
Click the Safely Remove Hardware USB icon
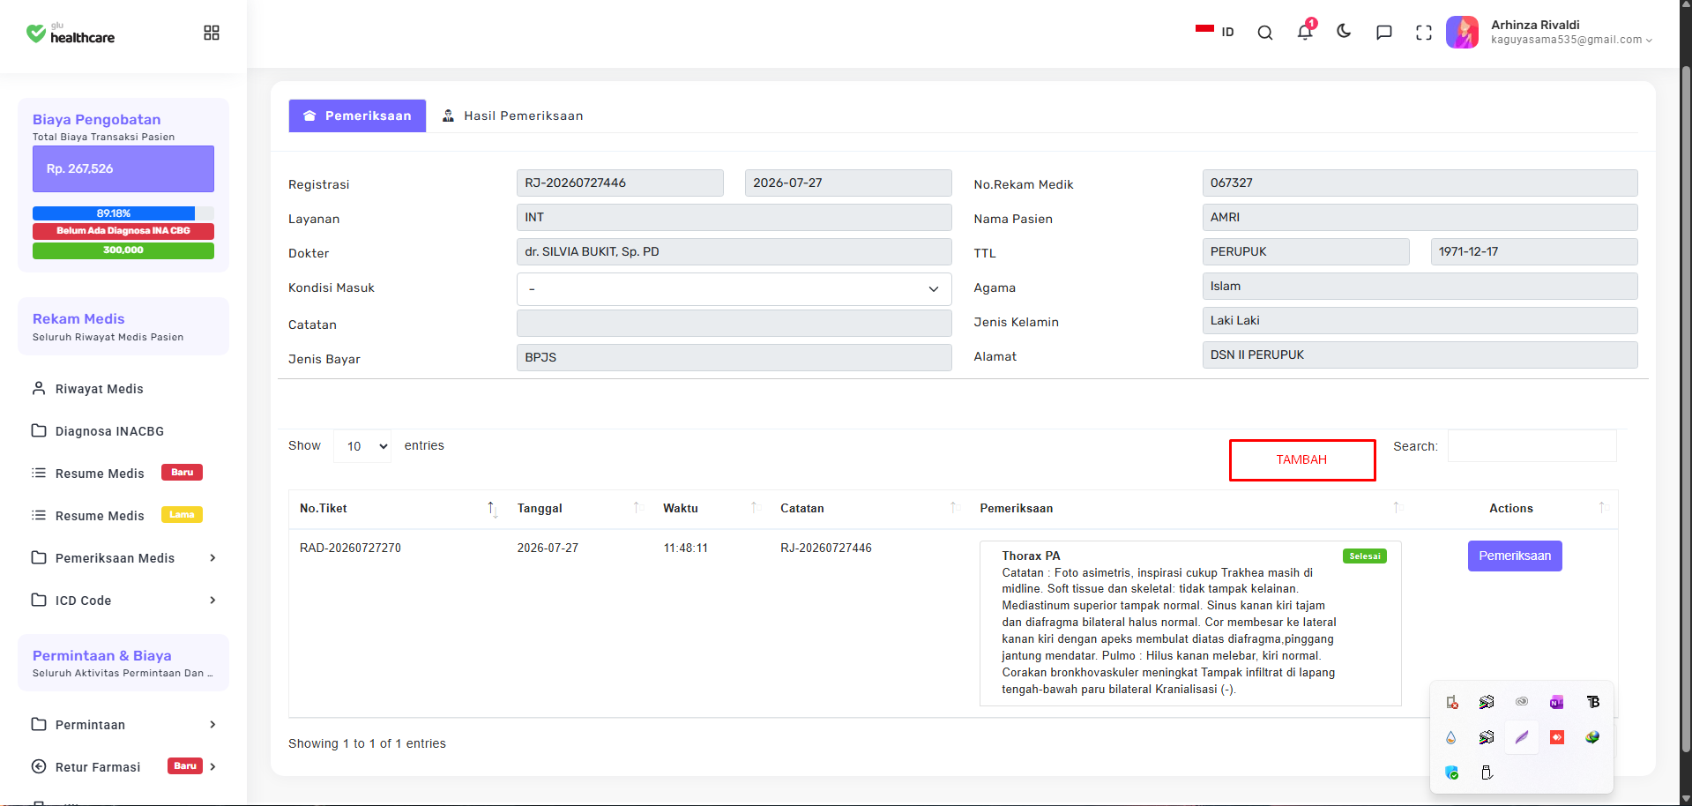coord(1487,772)
